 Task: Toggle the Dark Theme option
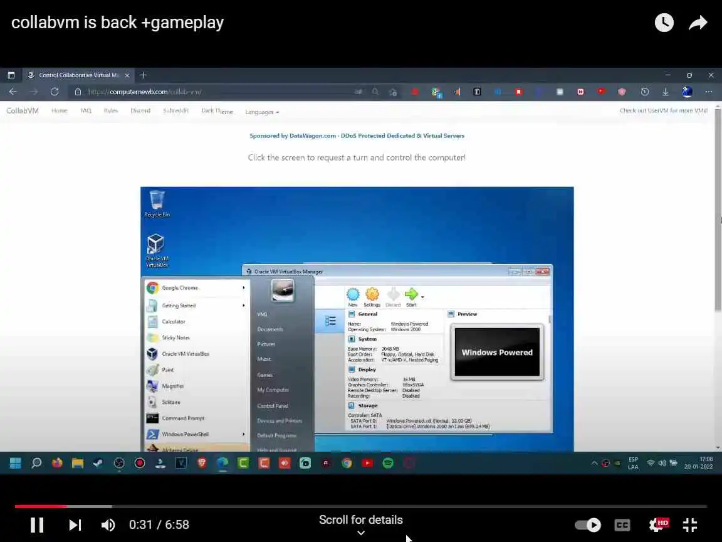tap(217, 111)
